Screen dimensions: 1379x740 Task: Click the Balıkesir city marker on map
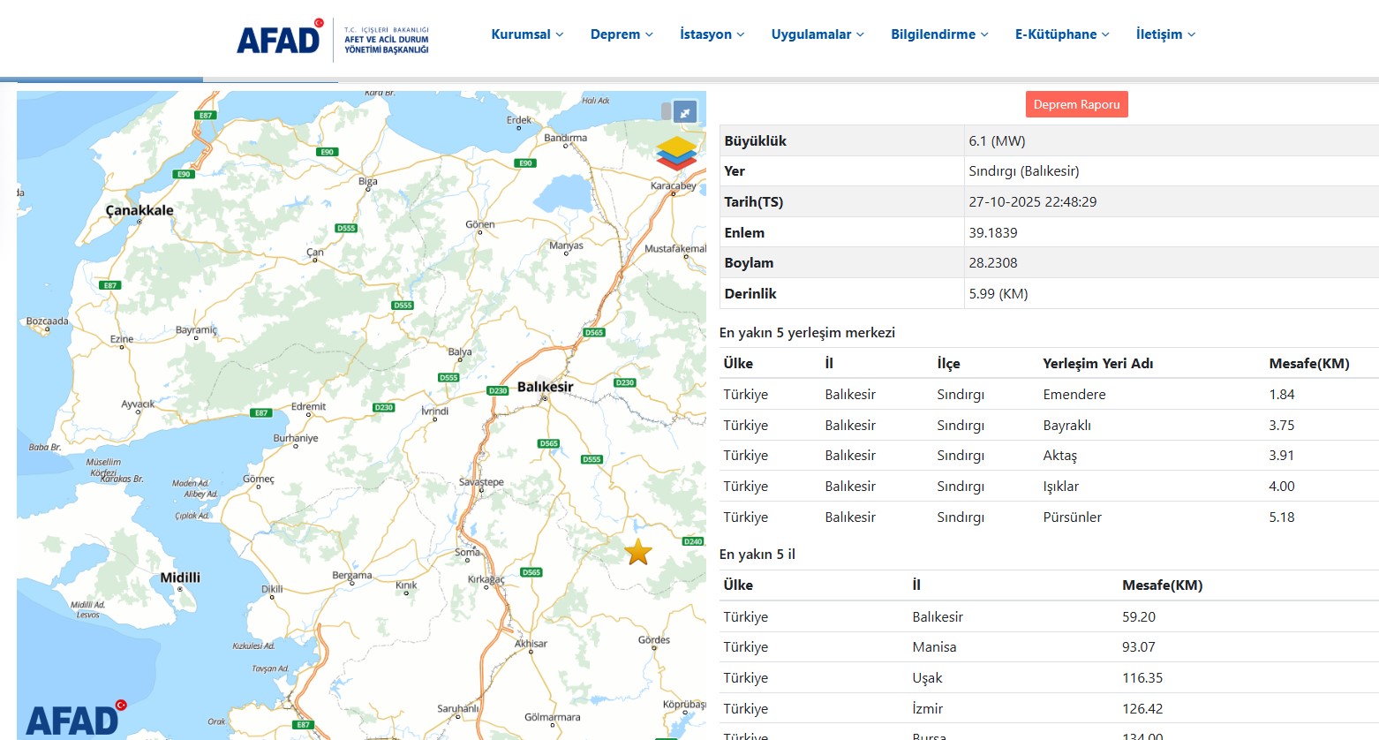tap(545, 398)
